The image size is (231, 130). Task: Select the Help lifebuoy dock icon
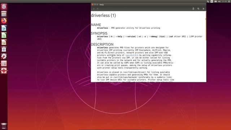click(4, 71)
